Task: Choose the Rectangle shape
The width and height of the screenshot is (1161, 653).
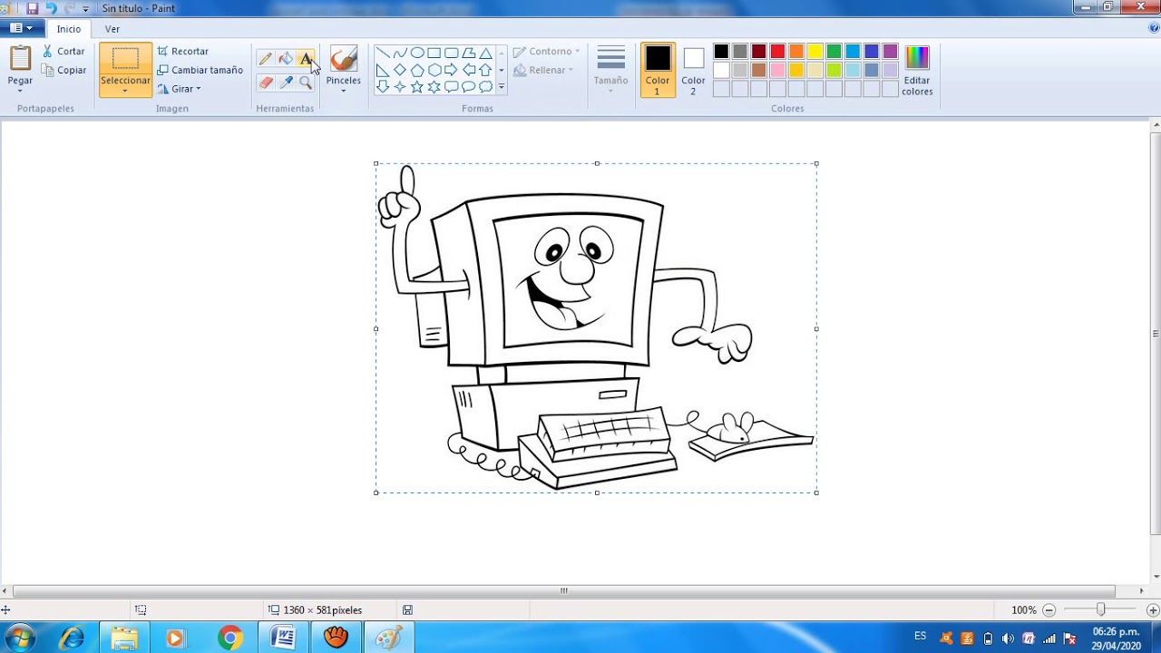Action: tap(434, 53)
